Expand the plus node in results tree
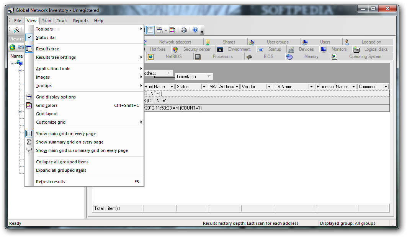The height and width of the screenshot is (237, 407). click(x=20, y=112)
